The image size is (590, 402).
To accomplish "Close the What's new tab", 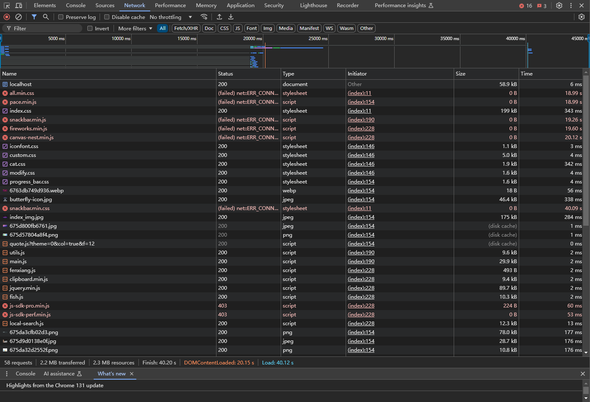I will pos(132,374).
